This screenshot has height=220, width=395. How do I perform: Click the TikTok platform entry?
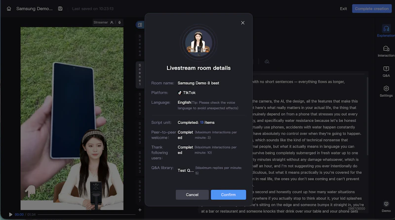(187, 92)
